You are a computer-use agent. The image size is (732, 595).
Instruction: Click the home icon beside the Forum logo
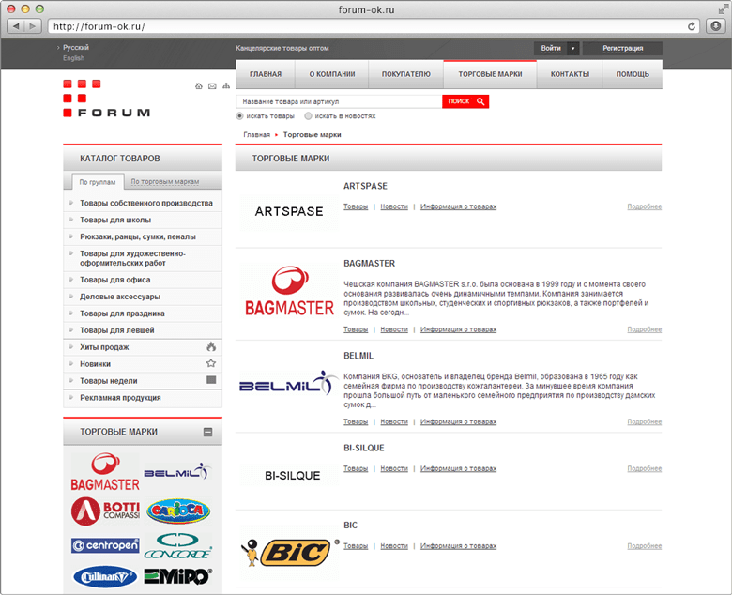tap(198, 86)
